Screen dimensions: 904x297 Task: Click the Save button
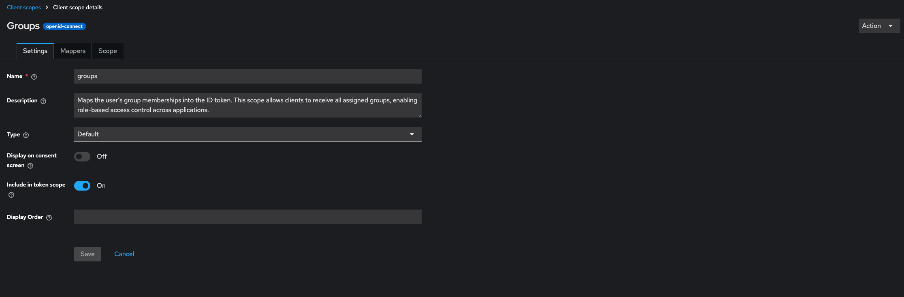[87, 254]
